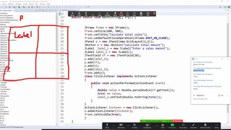The height and width of the screenshot is (130, 231).
Task: Click 'frame.setVisible(true);' in the editor
Action: [103, 114]
